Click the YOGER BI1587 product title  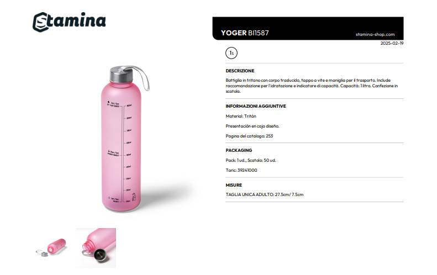245,33
